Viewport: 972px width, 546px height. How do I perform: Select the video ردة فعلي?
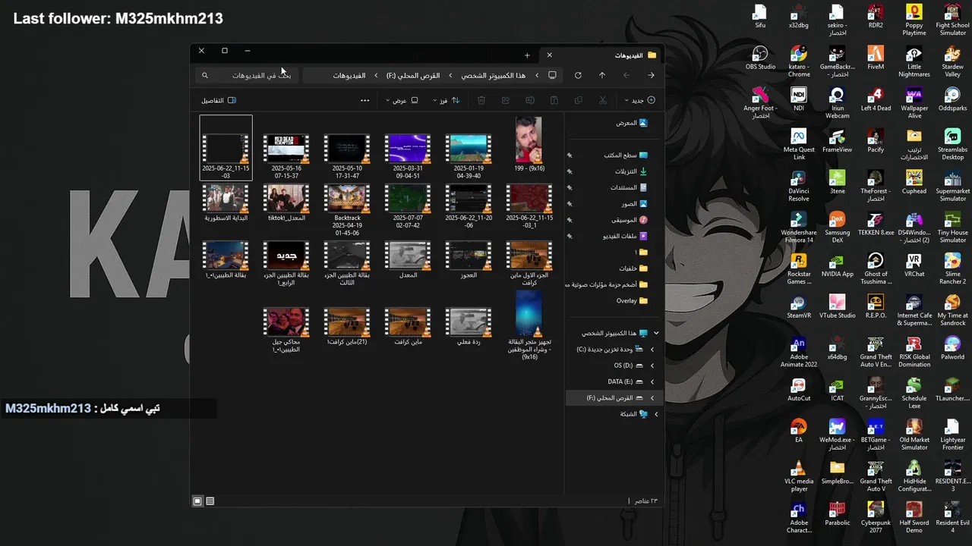469,327
